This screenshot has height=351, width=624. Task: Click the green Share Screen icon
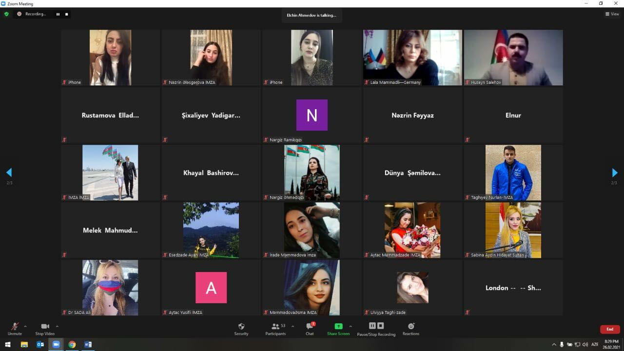click(338, 326)
